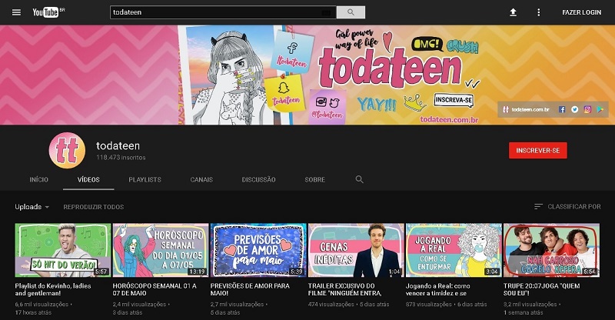
Task: Click the search magnifier button
Action: coord(351,12)
